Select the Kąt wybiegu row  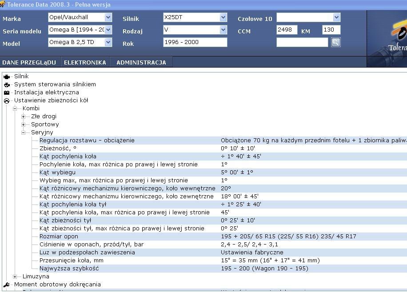pyautogui.click(x=223, y=173)
